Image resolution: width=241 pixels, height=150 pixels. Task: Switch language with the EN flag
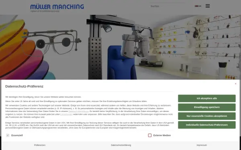[x=198, y=6]
